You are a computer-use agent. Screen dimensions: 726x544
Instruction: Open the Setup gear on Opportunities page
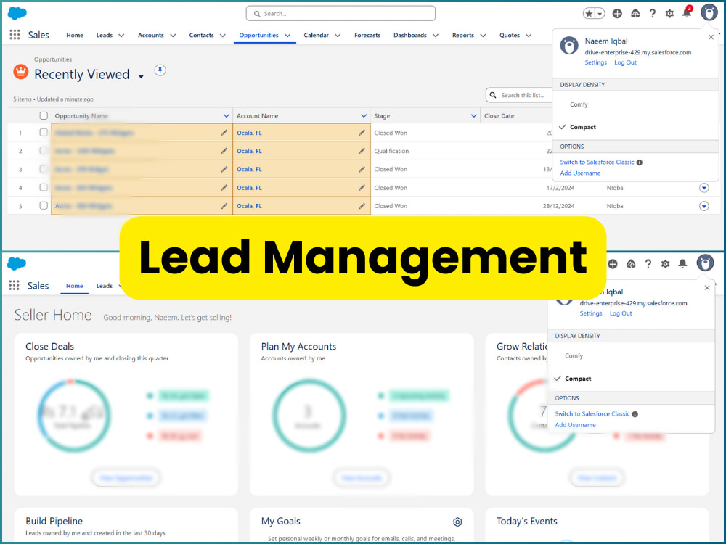pos(669,13)
